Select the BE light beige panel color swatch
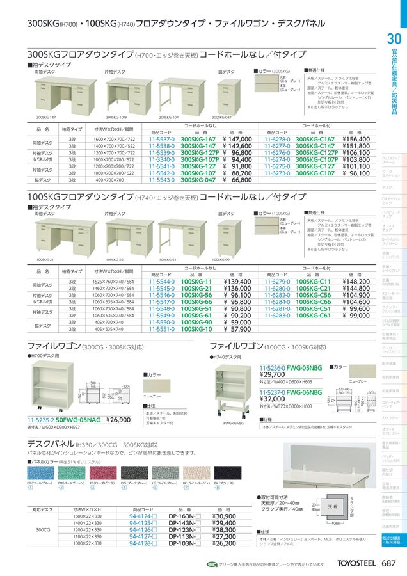The width and height of the screenshot is (407, 576). pos(196,473)
